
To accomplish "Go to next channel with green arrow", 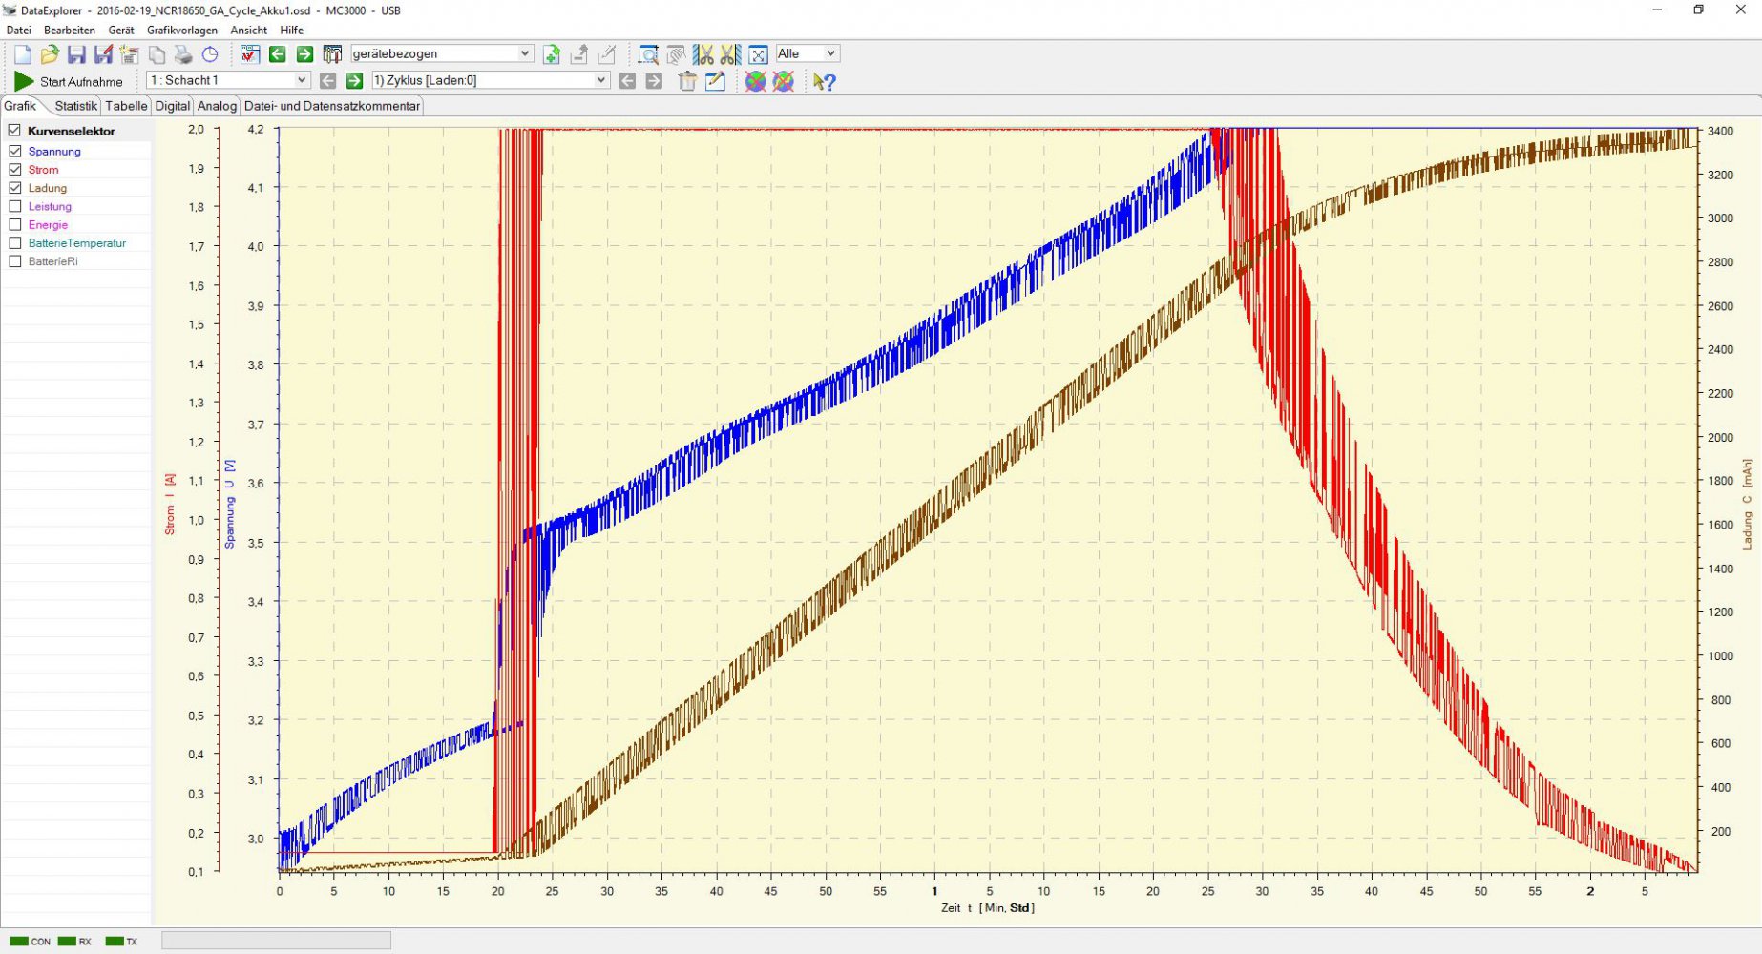I will (x=354, y=81).
